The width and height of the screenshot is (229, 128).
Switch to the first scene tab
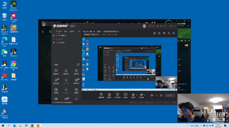coord(59,31)
